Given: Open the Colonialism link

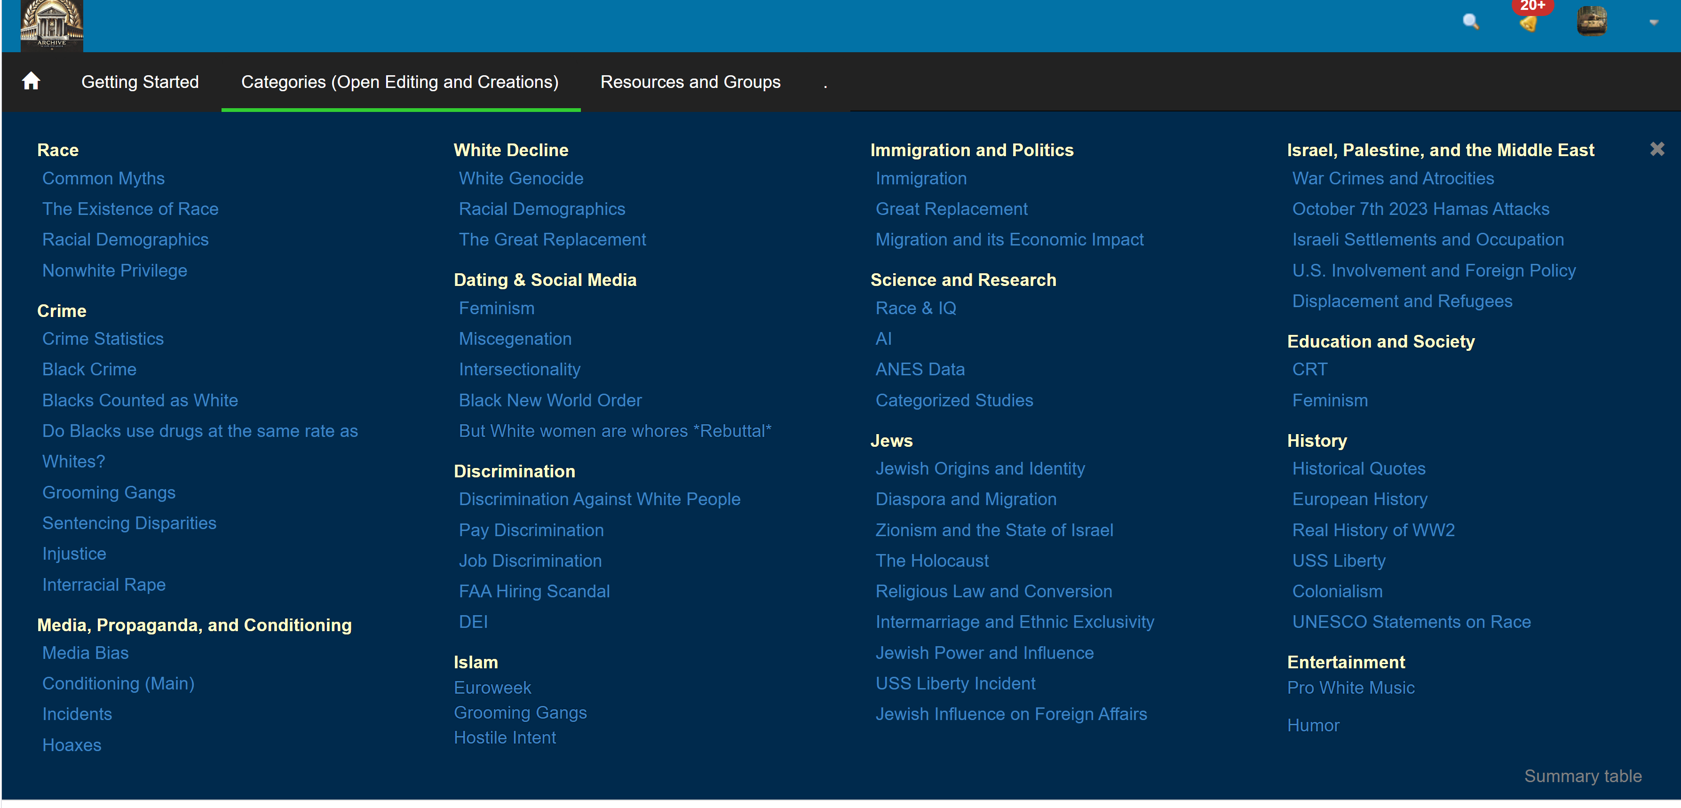Looking at the screenshot, I should tap(1337, 591).
